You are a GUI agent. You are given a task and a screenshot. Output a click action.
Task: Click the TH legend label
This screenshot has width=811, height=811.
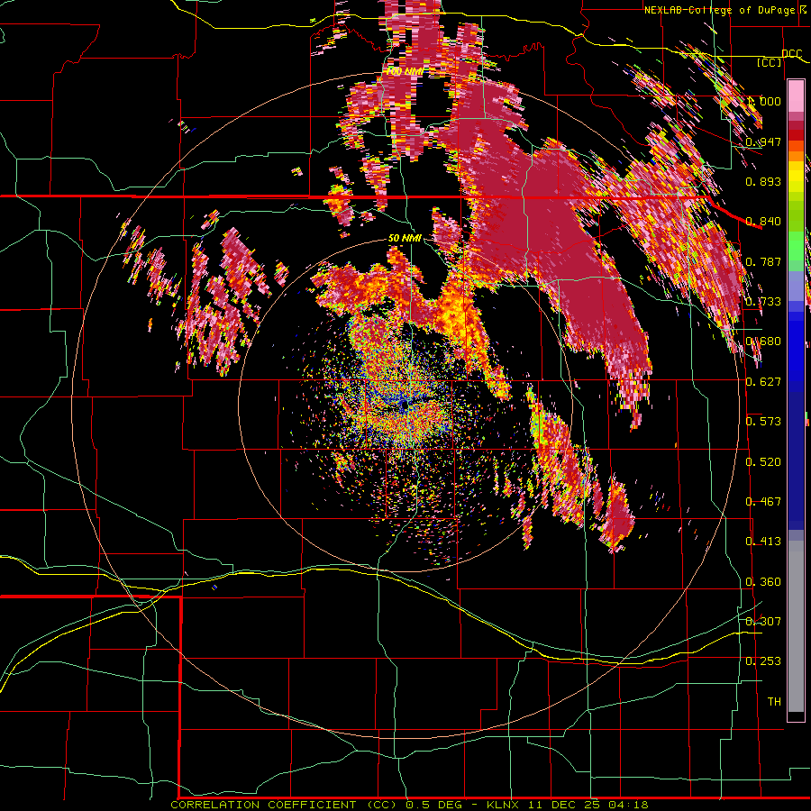[774, 702]
